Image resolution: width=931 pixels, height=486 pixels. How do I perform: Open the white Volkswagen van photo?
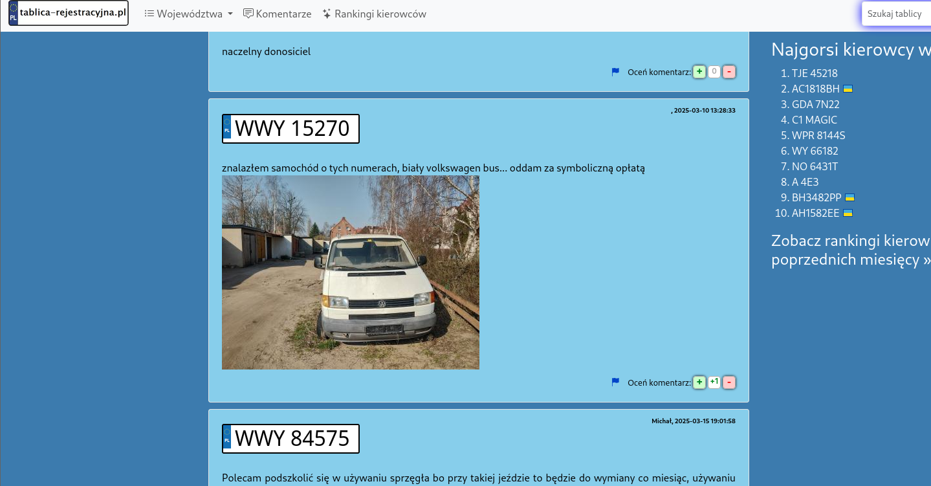[350, 272]
